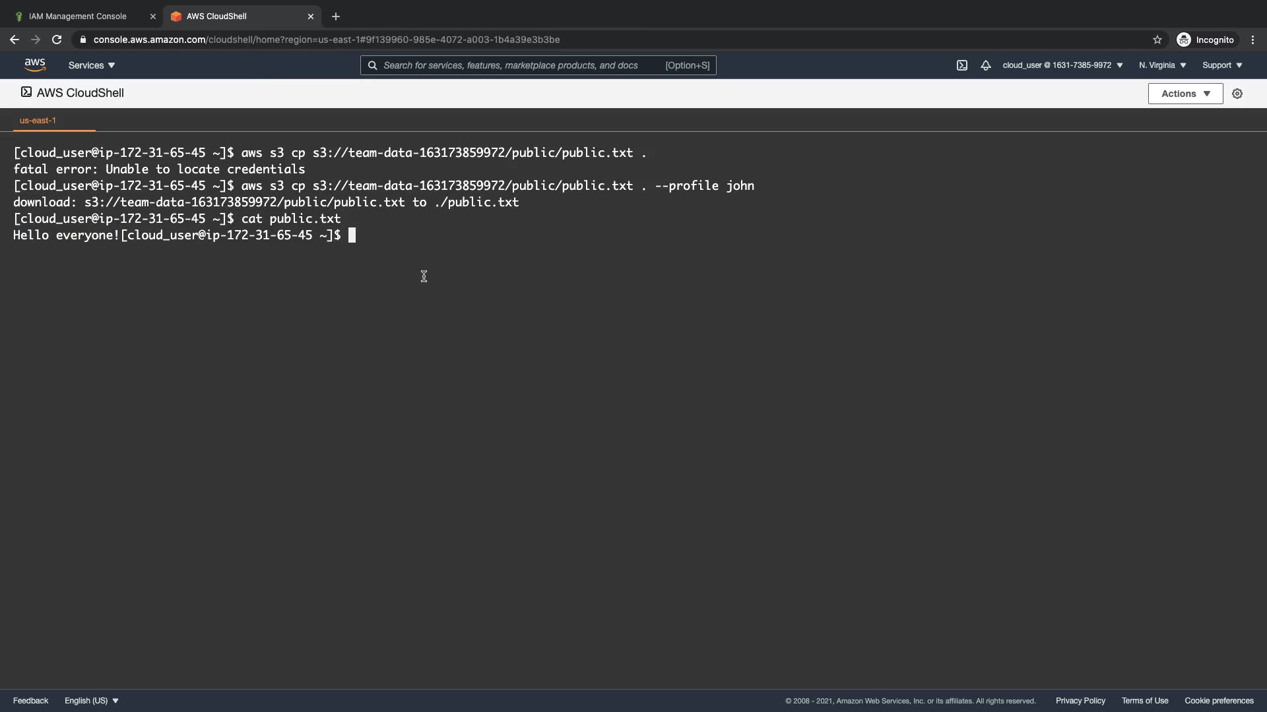The height and width of the screenshot is (712, 1267).
Task: Open the Support dropdown menu
Action: point(1222,65)
